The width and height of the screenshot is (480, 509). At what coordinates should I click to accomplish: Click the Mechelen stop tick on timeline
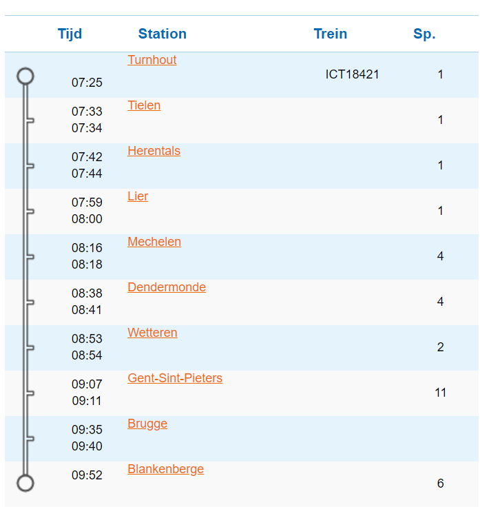[x=30, y=256]
